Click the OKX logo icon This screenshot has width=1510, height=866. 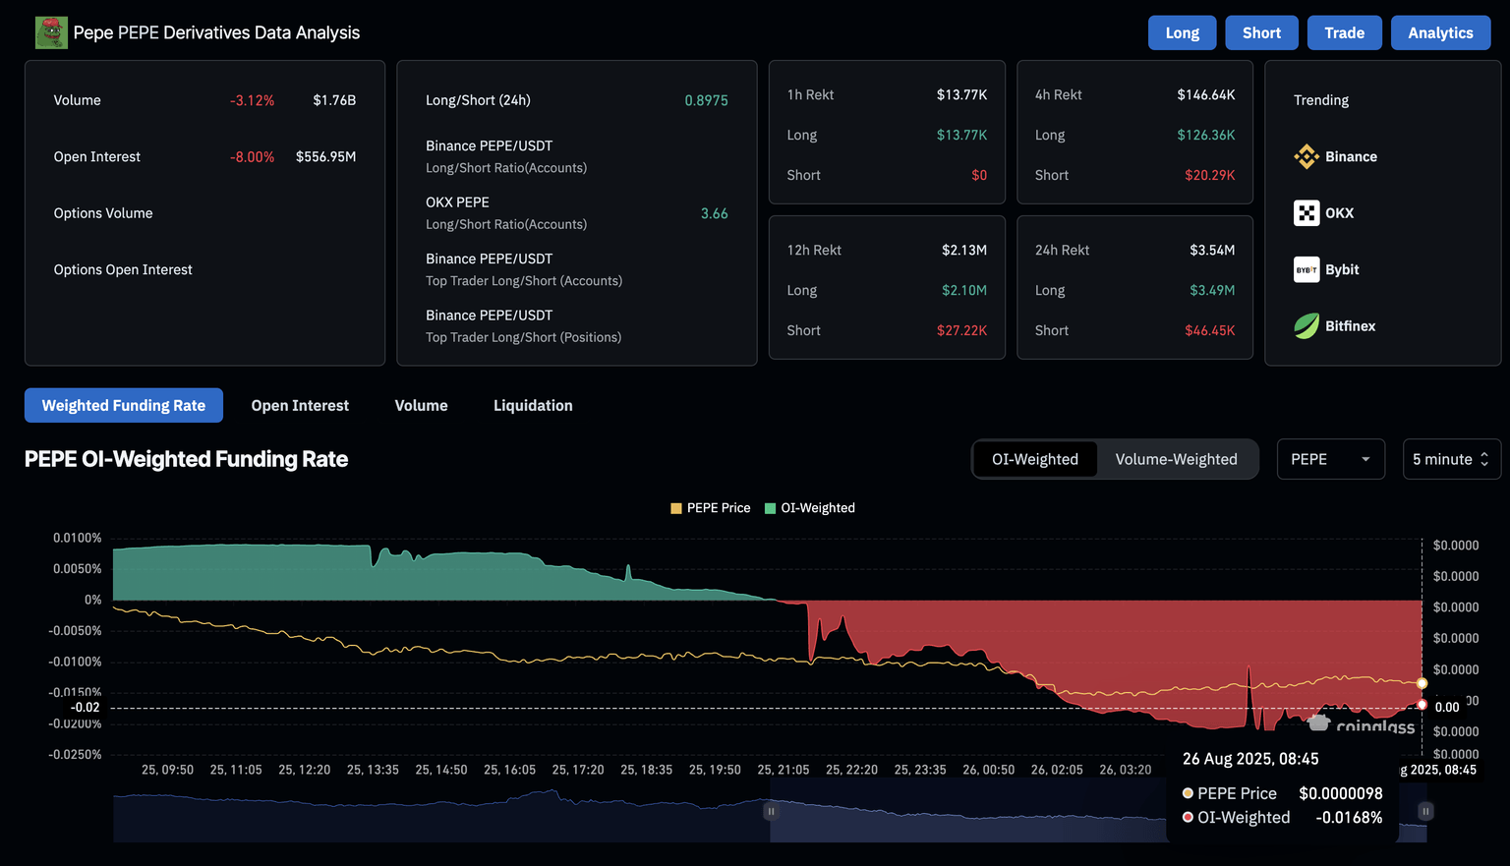1307,213
